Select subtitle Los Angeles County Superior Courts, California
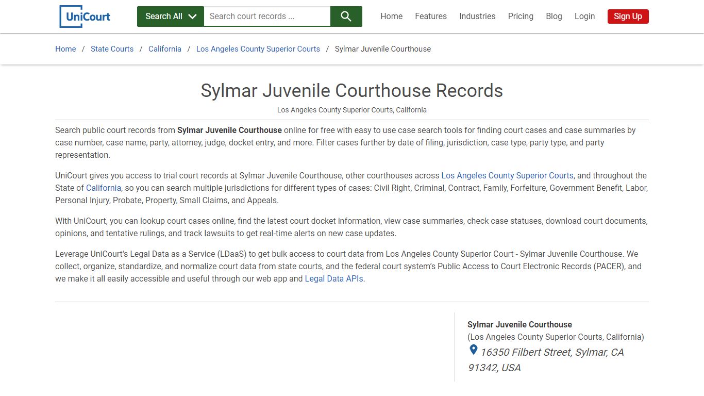Screen dimensions: 704x396 352,110
